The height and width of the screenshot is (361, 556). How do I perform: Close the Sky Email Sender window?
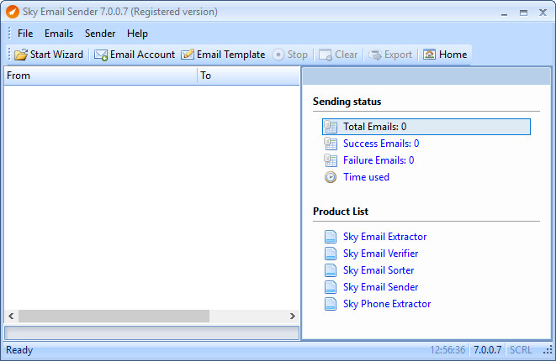coord(543,13)
